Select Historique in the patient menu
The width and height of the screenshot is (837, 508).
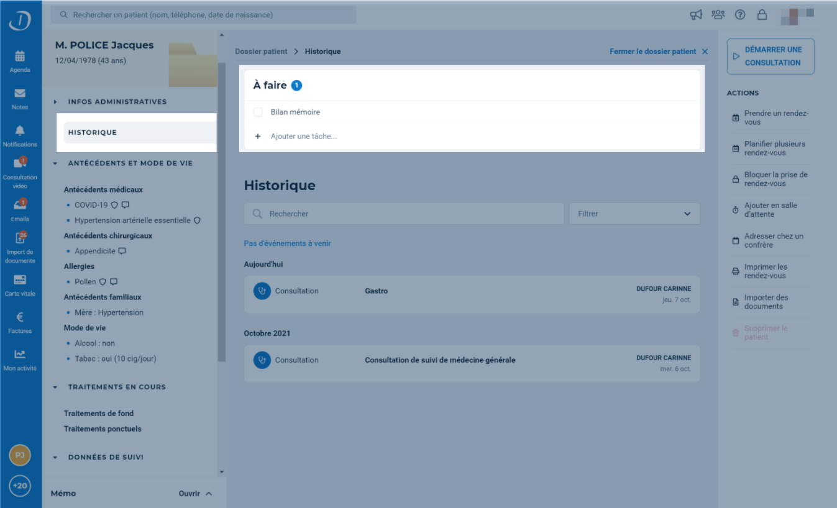(140, 132)
